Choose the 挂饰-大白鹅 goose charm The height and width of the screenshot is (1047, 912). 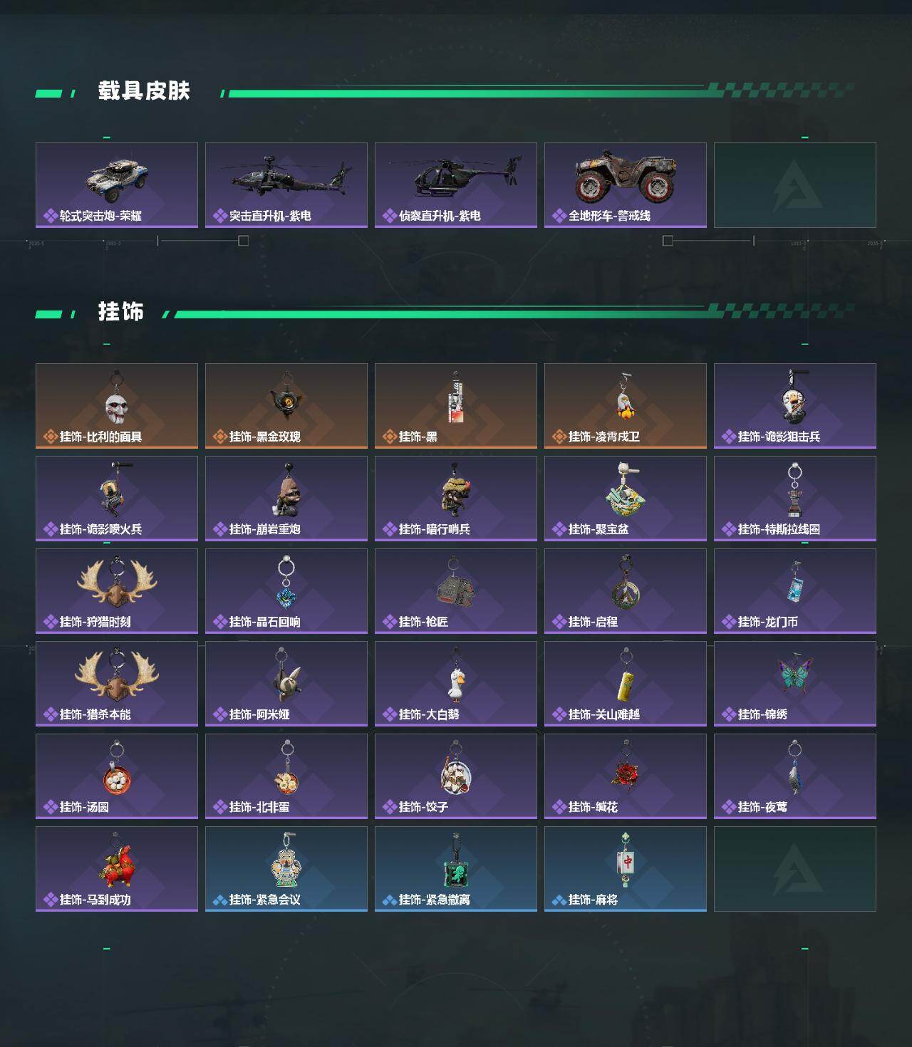[456, 684]
